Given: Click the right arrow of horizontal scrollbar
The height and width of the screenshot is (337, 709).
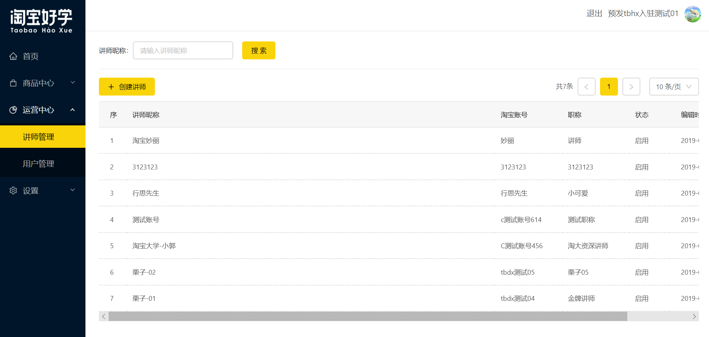Looking at the screenshot, I should 694,316.
